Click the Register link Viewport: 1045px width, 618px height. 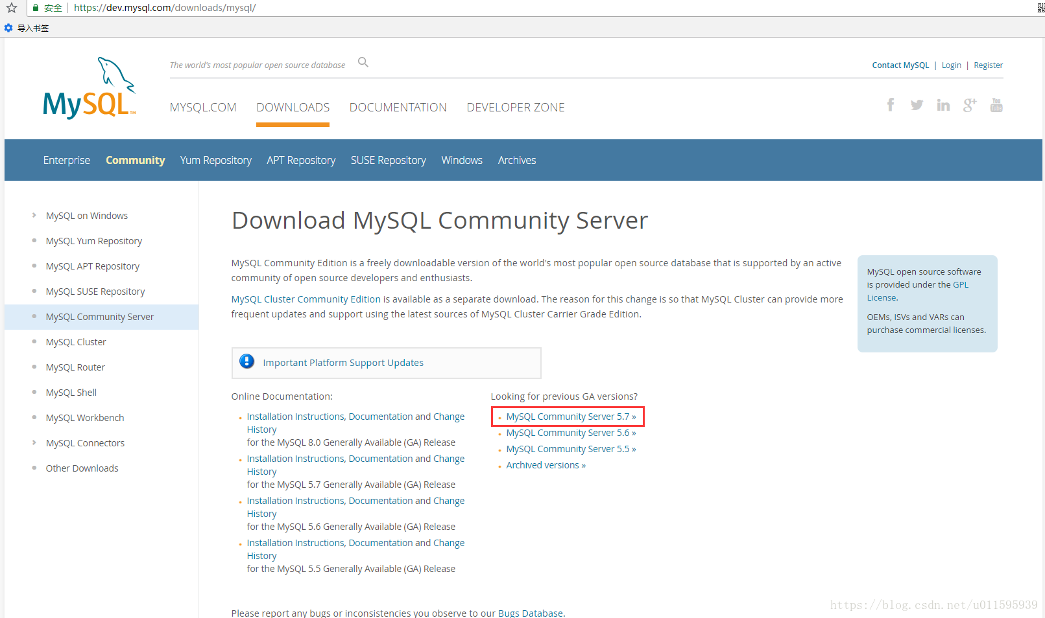[989, 65]
